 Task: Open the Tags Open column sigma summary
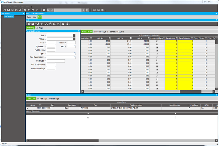(x=176, y=38)
